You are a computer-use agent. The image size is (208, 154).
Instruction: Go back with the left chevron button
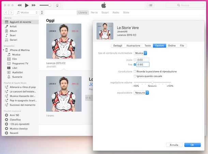point(6,13)
